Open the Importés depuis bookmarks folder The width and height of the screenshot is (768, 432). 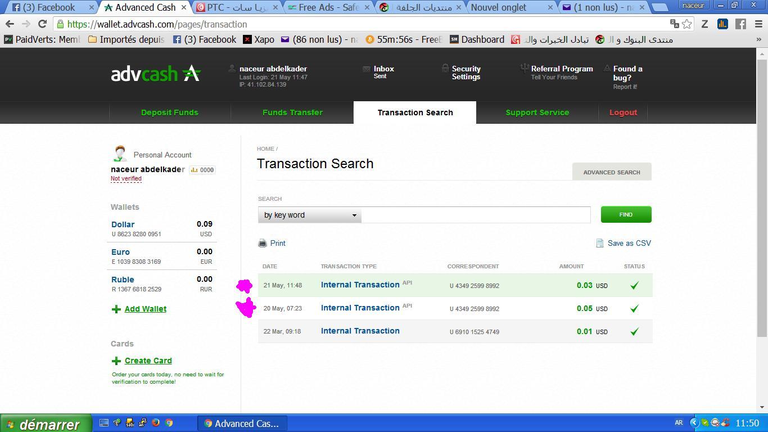[127, 39]
